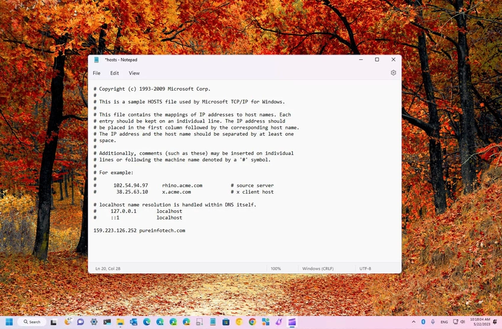
Task: Click Windows (CRLF) line ending indicator
Action: pyautogui.click(x=318, y=269)
